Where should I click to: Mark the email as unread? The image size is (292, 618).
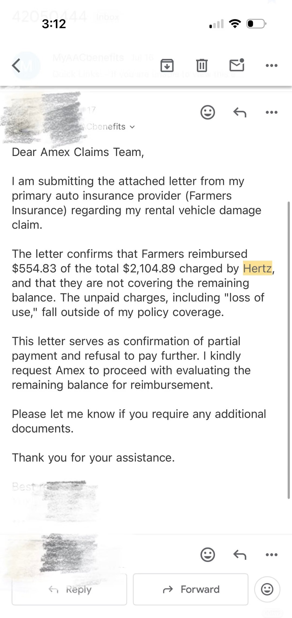237,65
